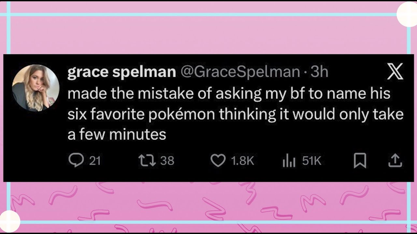Screen dimensions: 417x234
Task: Click the white circle in the bottom-left corner
Action: coord(9,222)
